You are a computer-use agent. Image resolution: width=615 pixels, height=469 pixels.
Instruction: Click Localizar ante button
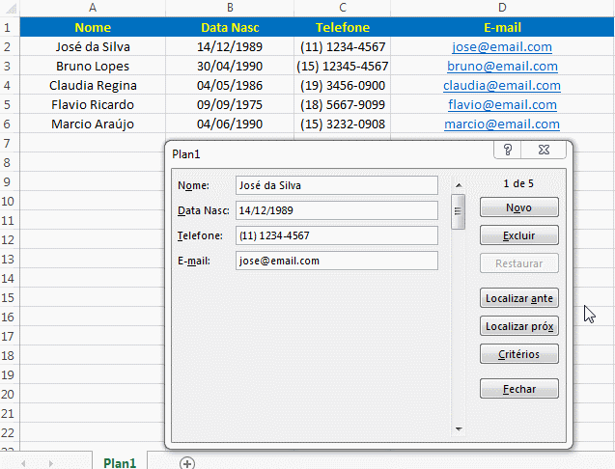[x=519, y=299]
